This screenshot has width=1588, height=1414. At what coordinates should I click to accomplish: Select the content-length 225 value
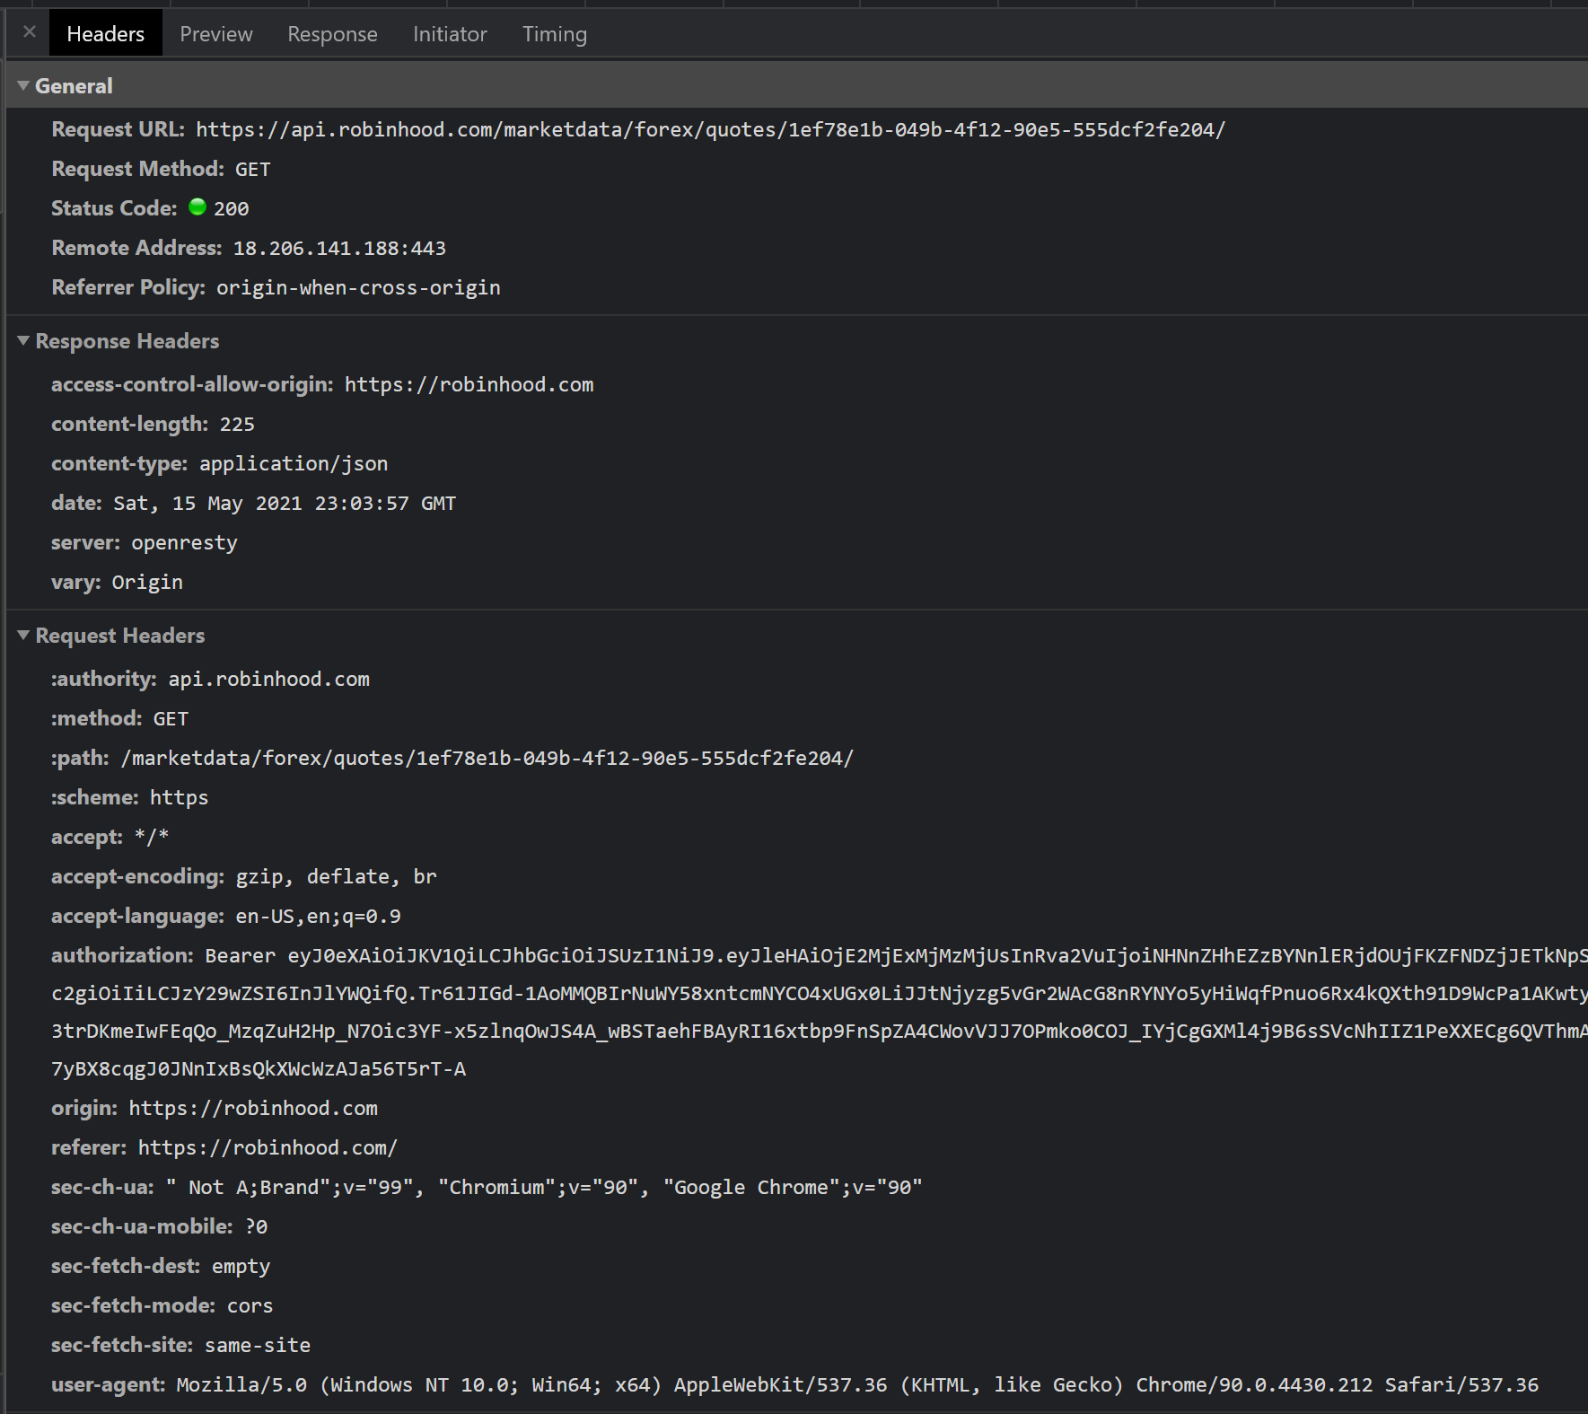coord(237,424)
